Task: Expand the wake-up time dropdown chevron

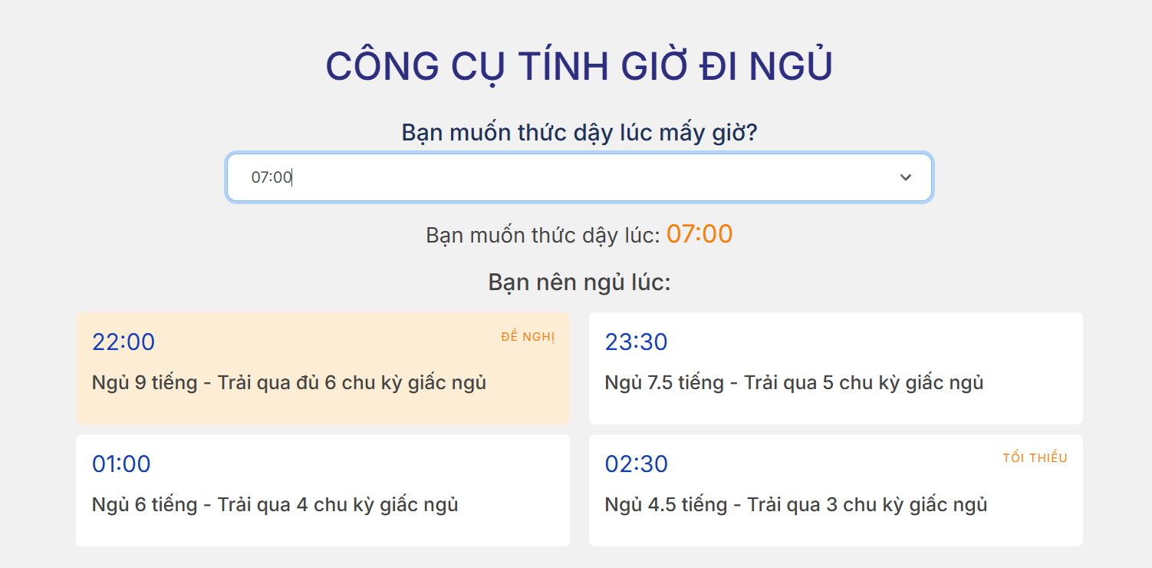Action: [x=905, y=177]
